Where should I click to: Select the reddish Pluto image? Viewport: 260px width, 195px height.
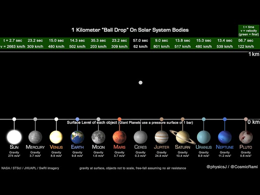pos(246,137)
